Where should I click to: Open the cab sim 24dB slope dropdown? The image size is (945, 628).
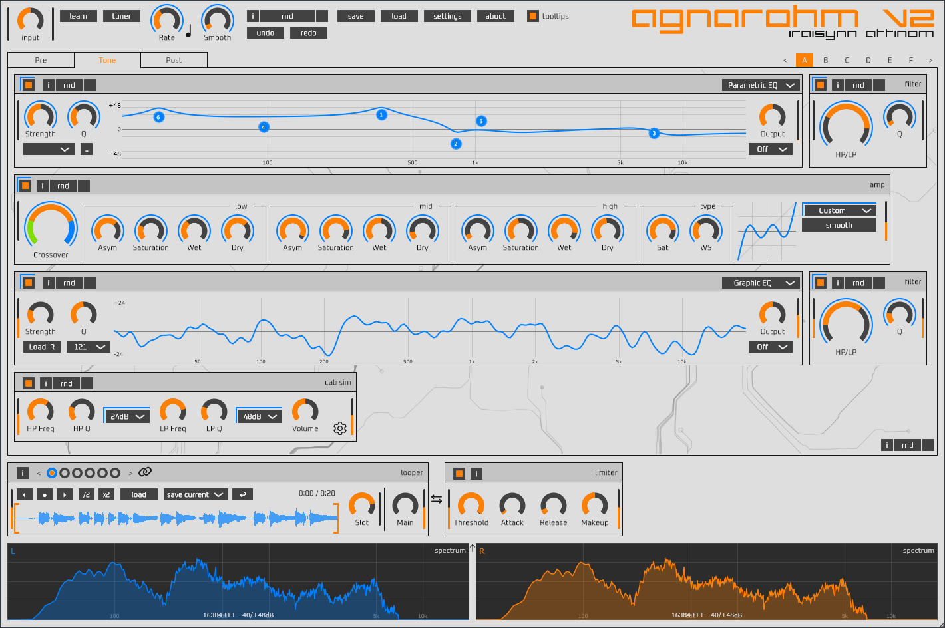[127, 416]
